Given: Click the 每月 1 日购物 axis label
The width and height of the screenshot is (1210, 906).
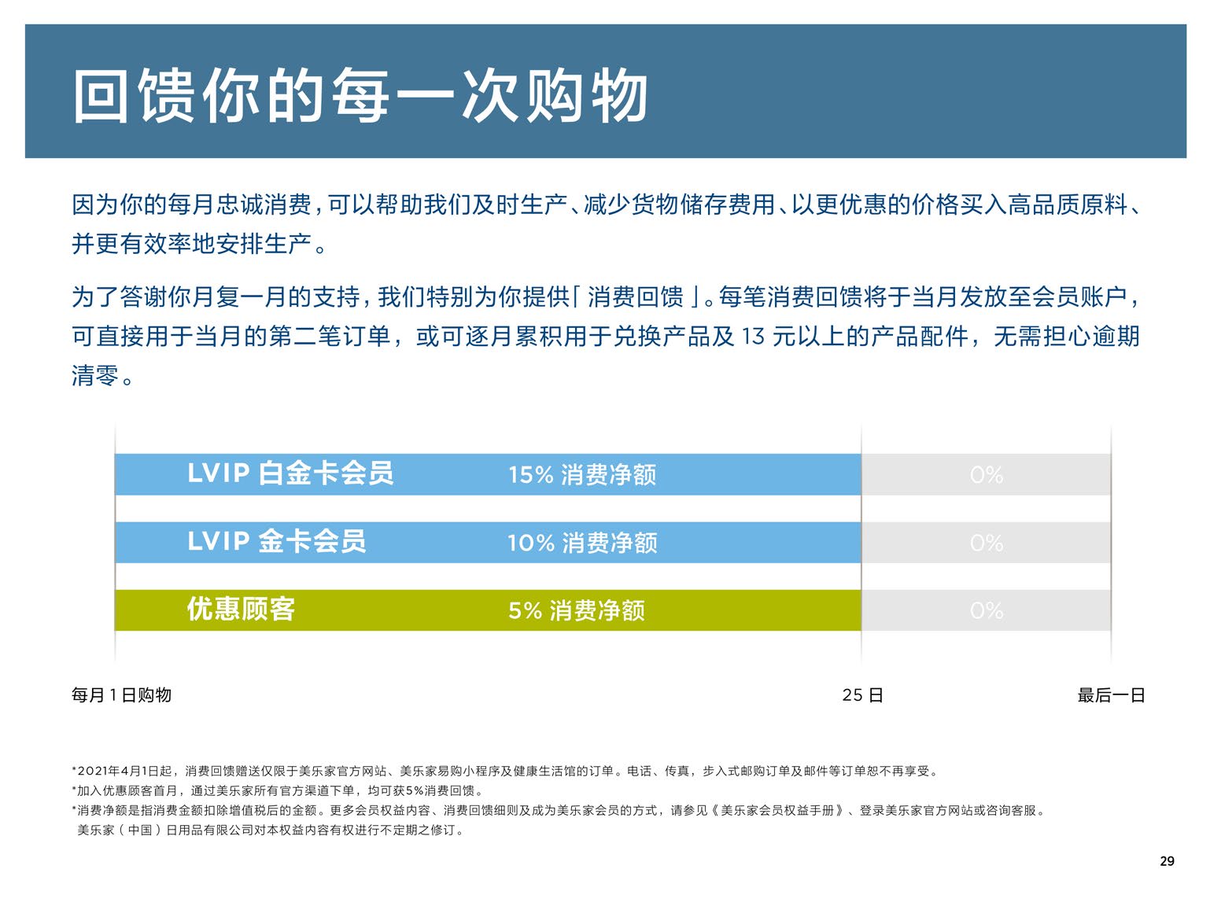Looking at the screenshot, I should [x=121, y=695].
